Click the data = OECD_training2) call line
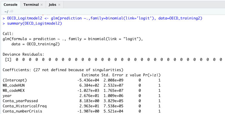The width and height of the screenshot is (225, 114). [36, 44]
